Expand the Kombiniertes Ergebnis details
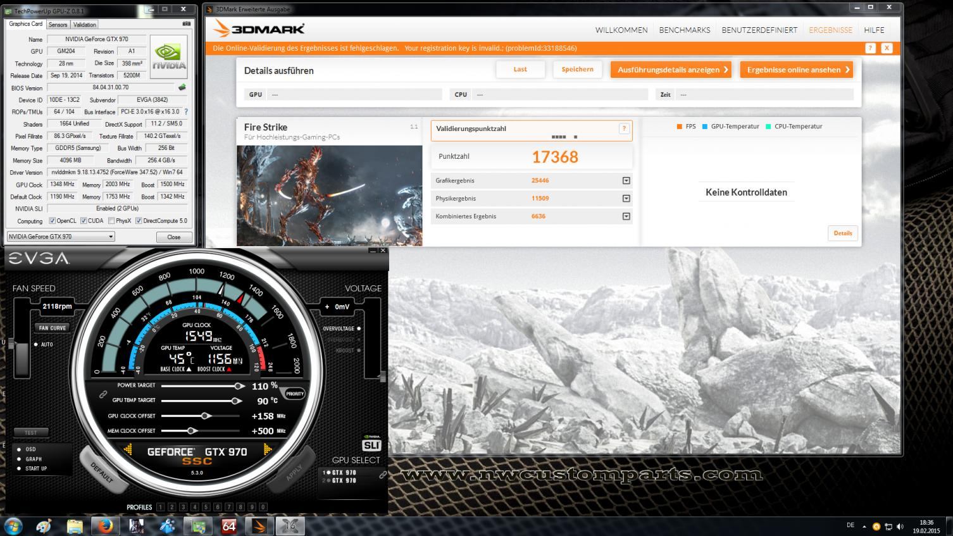Screen dimensions: 953x536 pyautogui.click(x=626, y=216)
